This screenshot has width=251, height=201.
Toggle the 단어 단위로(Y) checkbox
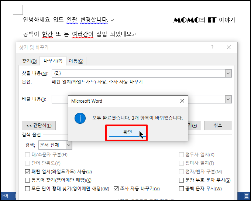(x=27, y=163)
